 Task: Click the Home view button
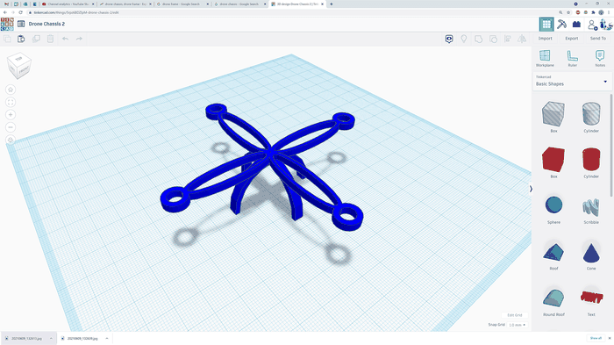[11, 90]
